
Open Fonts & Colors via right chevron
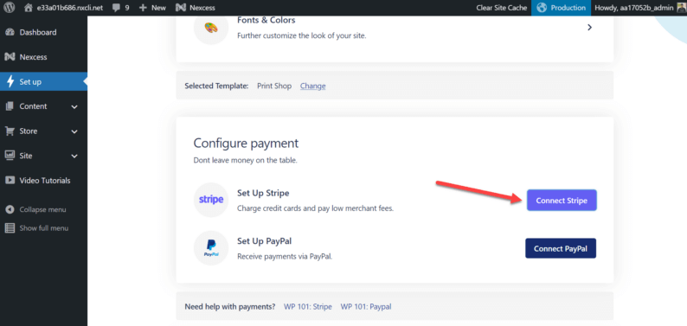tap(590, 27)
